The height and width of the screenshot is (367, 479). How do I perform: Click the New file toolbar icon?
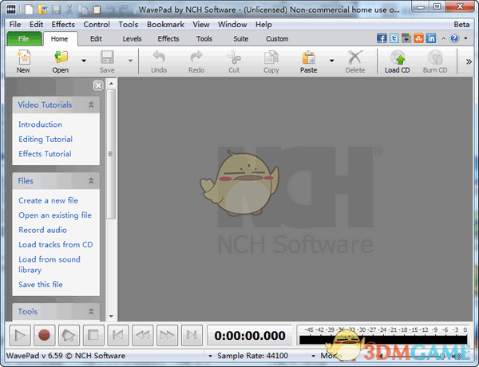coord(23,57)
